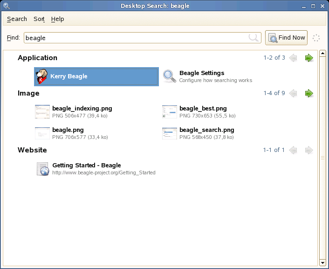Select the Kerry Beagle application result
Screen dimensions: 329x269
(96, 76)
